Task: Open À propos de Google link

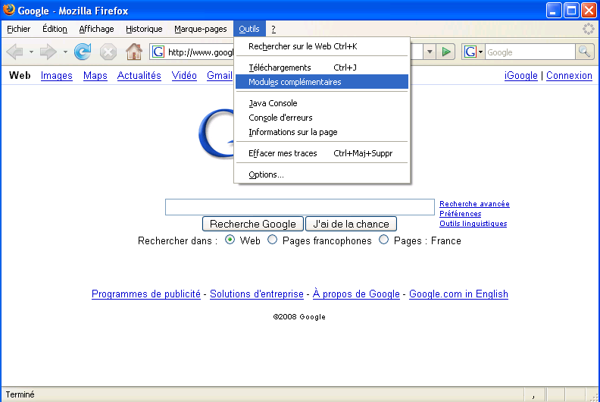Action: coord(356,294)
